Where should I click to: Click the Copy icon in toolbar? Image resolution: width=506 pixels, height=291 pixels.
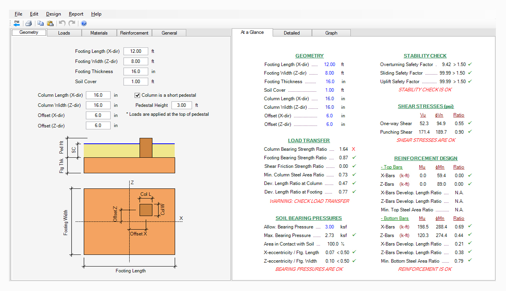click(x=40, y=23)
